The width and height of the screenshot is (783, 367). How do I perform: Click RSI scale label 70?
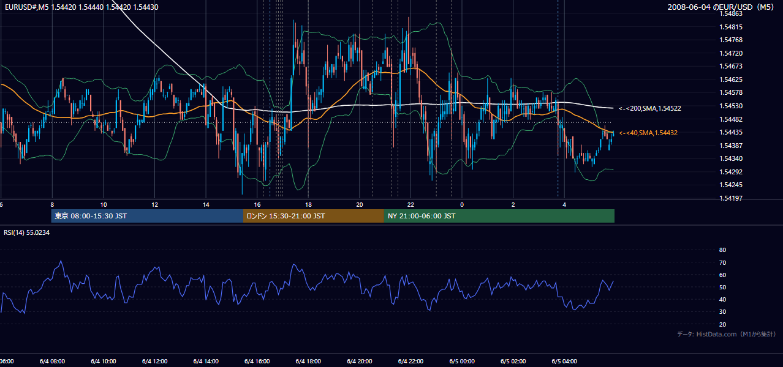[722, 262]
